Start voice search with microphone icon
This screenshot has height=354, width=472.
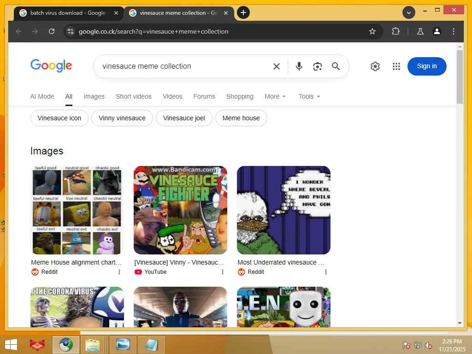click(299, 66)
